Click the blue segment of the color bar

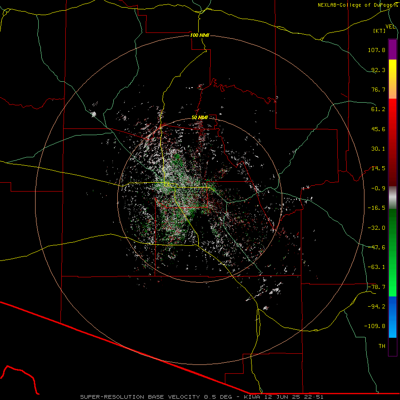392,317
